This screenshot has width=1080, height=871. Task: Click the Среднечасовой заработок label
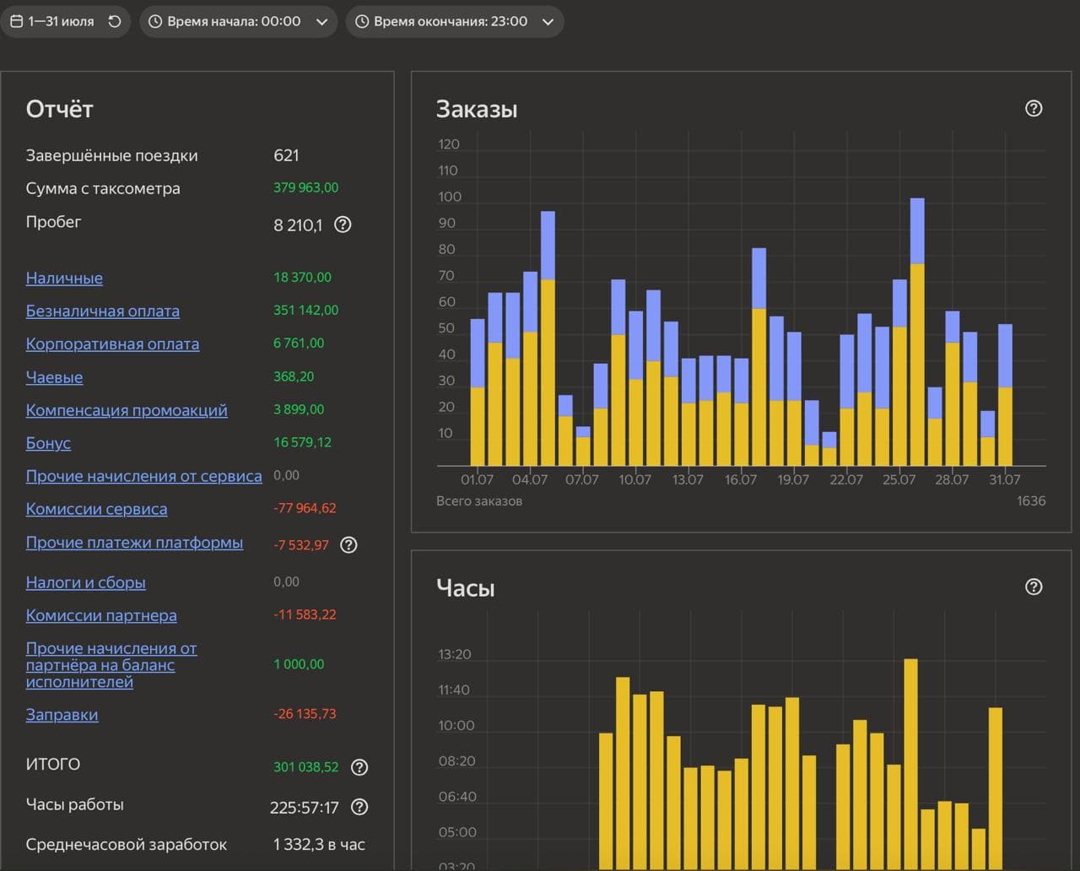click(127, 844)
